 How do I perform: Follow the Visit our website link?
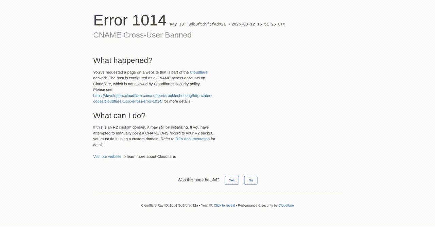pos(107,157)
